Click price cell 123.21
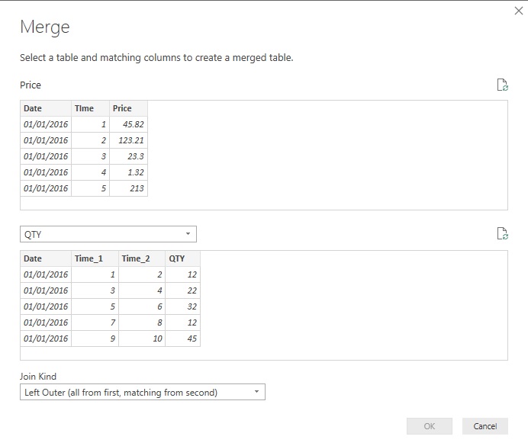 (x=128, y=140)
